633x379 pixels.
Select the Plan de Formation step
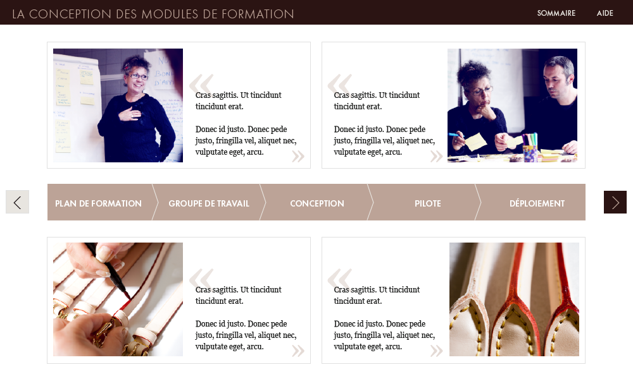point(99,202)
